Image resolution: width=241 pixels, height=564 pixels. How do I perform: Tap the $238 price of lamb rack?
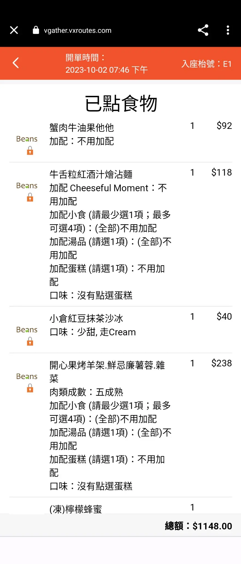[x=221, y=363]
